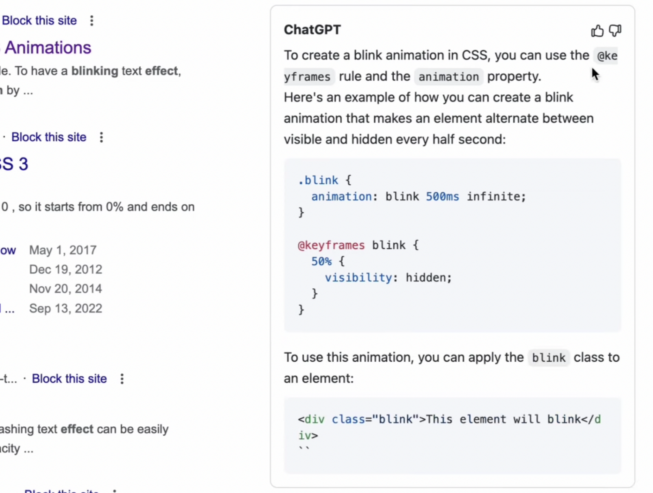653x493 pixels.
Task: Click 'Block this site' above Animations title
Action: coord(39,21)
